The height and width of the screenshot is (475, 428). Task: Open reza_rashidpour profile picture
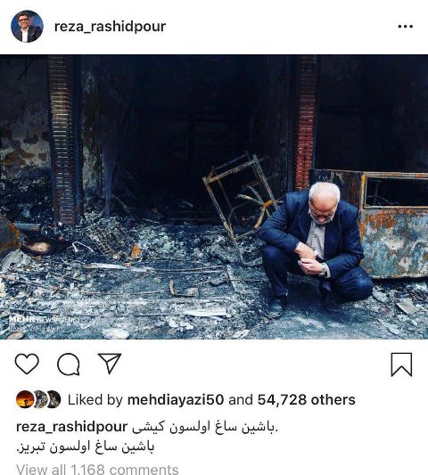tap(27, 27)
